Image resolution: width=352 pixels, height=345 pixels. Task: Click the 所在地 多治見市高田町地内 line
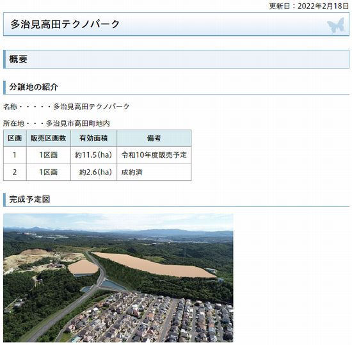tap(56, 123)
